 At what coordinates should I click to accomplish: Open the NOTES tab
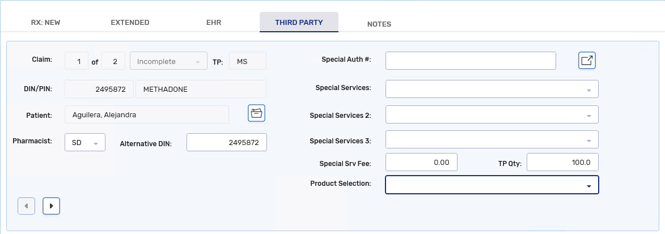tap(379, 24)
